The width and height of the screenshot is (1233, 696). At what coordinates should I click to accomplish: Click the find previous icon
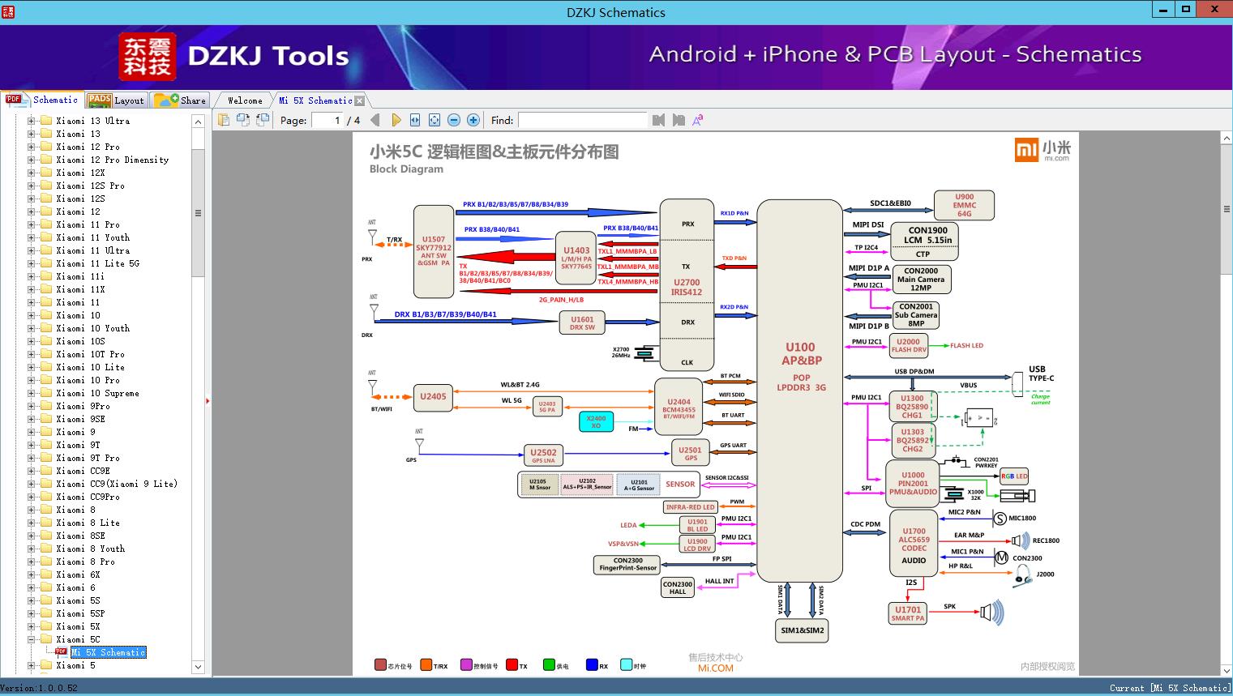click(658, 120)
